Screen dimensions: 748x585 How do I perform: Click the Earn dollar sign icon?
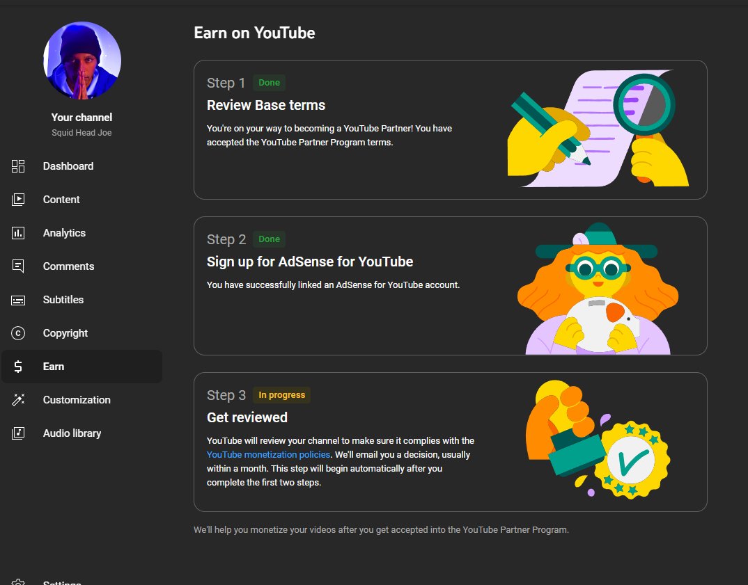click(x=18, y=367)
